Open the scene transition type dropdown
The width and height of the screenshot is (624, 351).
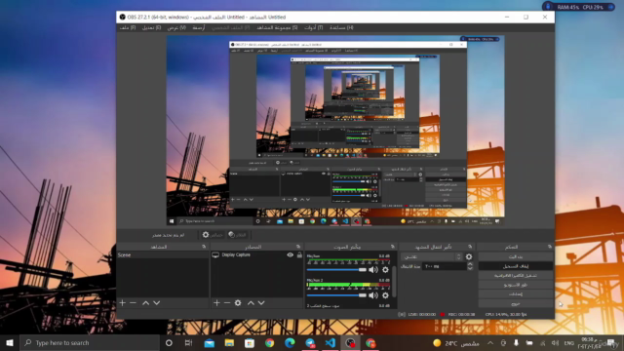pyautogui.click(x=432, y=256)
